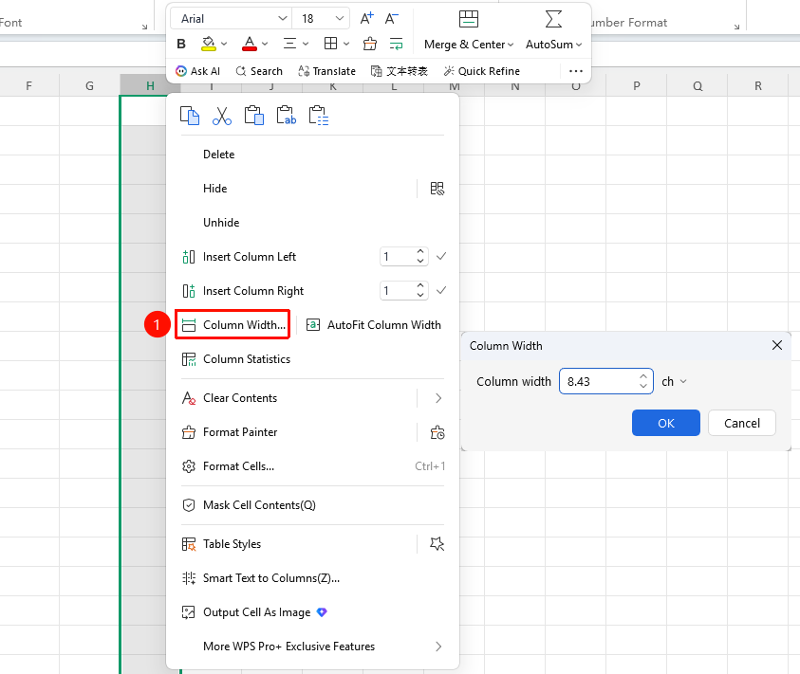The height and width of the screenshot is (674, 800).
Task: Click the Decrease Font Size icon
Action: 391,19
